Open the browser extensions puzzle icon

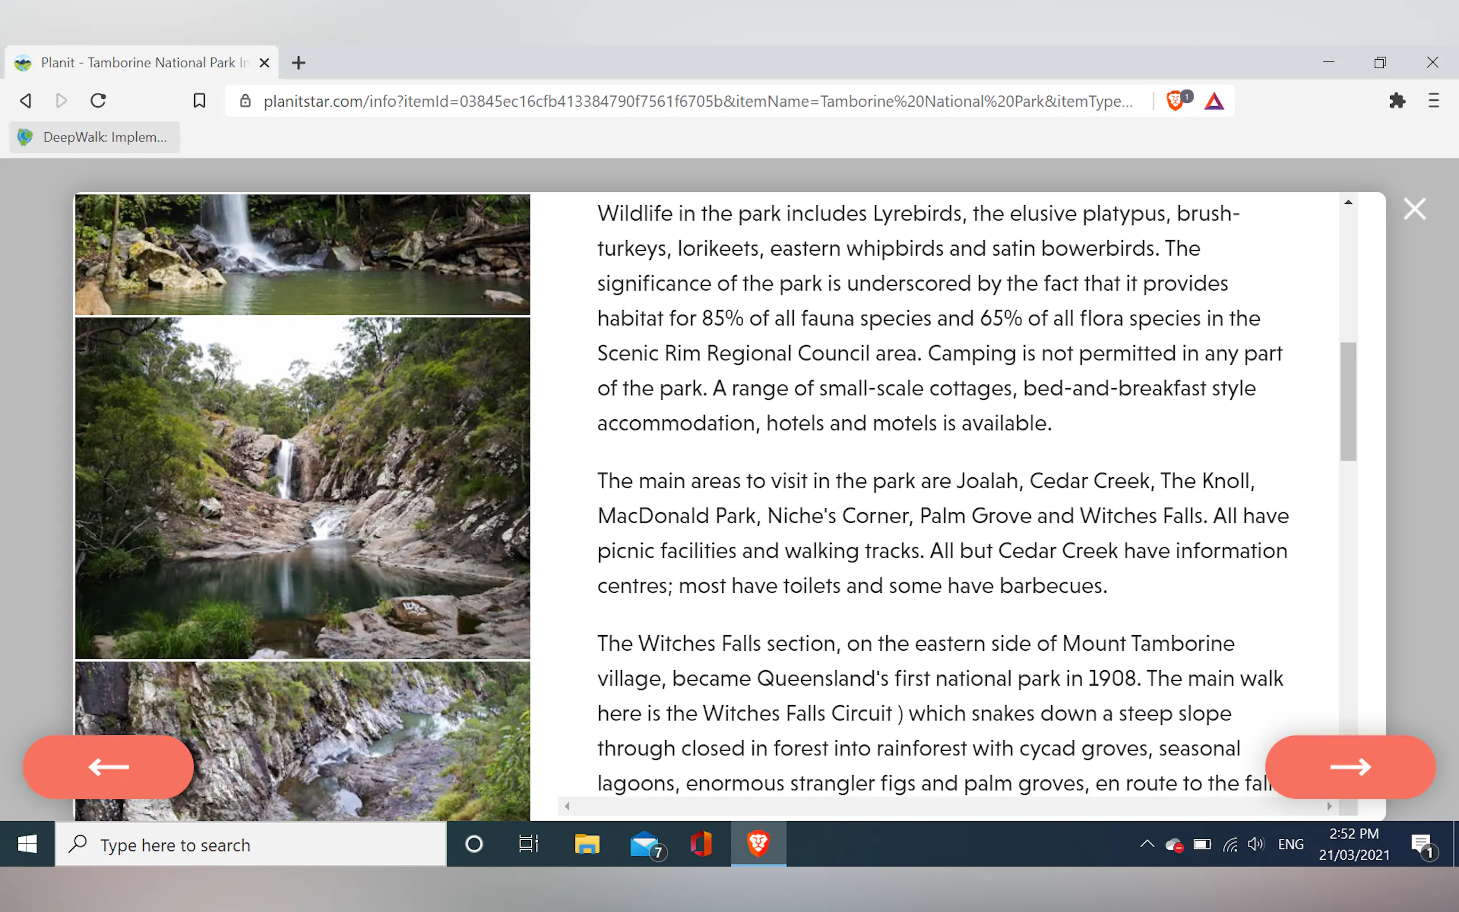tap(1397, 100)
